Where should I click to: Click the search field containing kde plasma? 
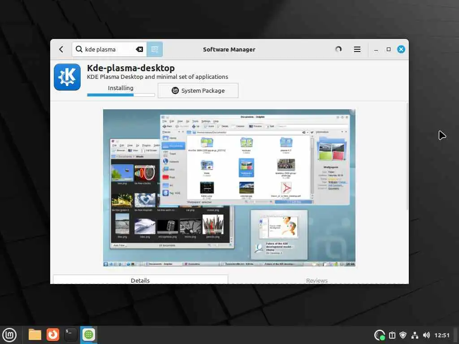[109, 49]
